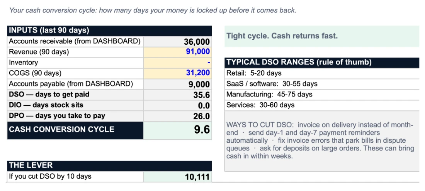Select 'THE LEVER' section header
425x191 pixels.
tap(109, 166)
